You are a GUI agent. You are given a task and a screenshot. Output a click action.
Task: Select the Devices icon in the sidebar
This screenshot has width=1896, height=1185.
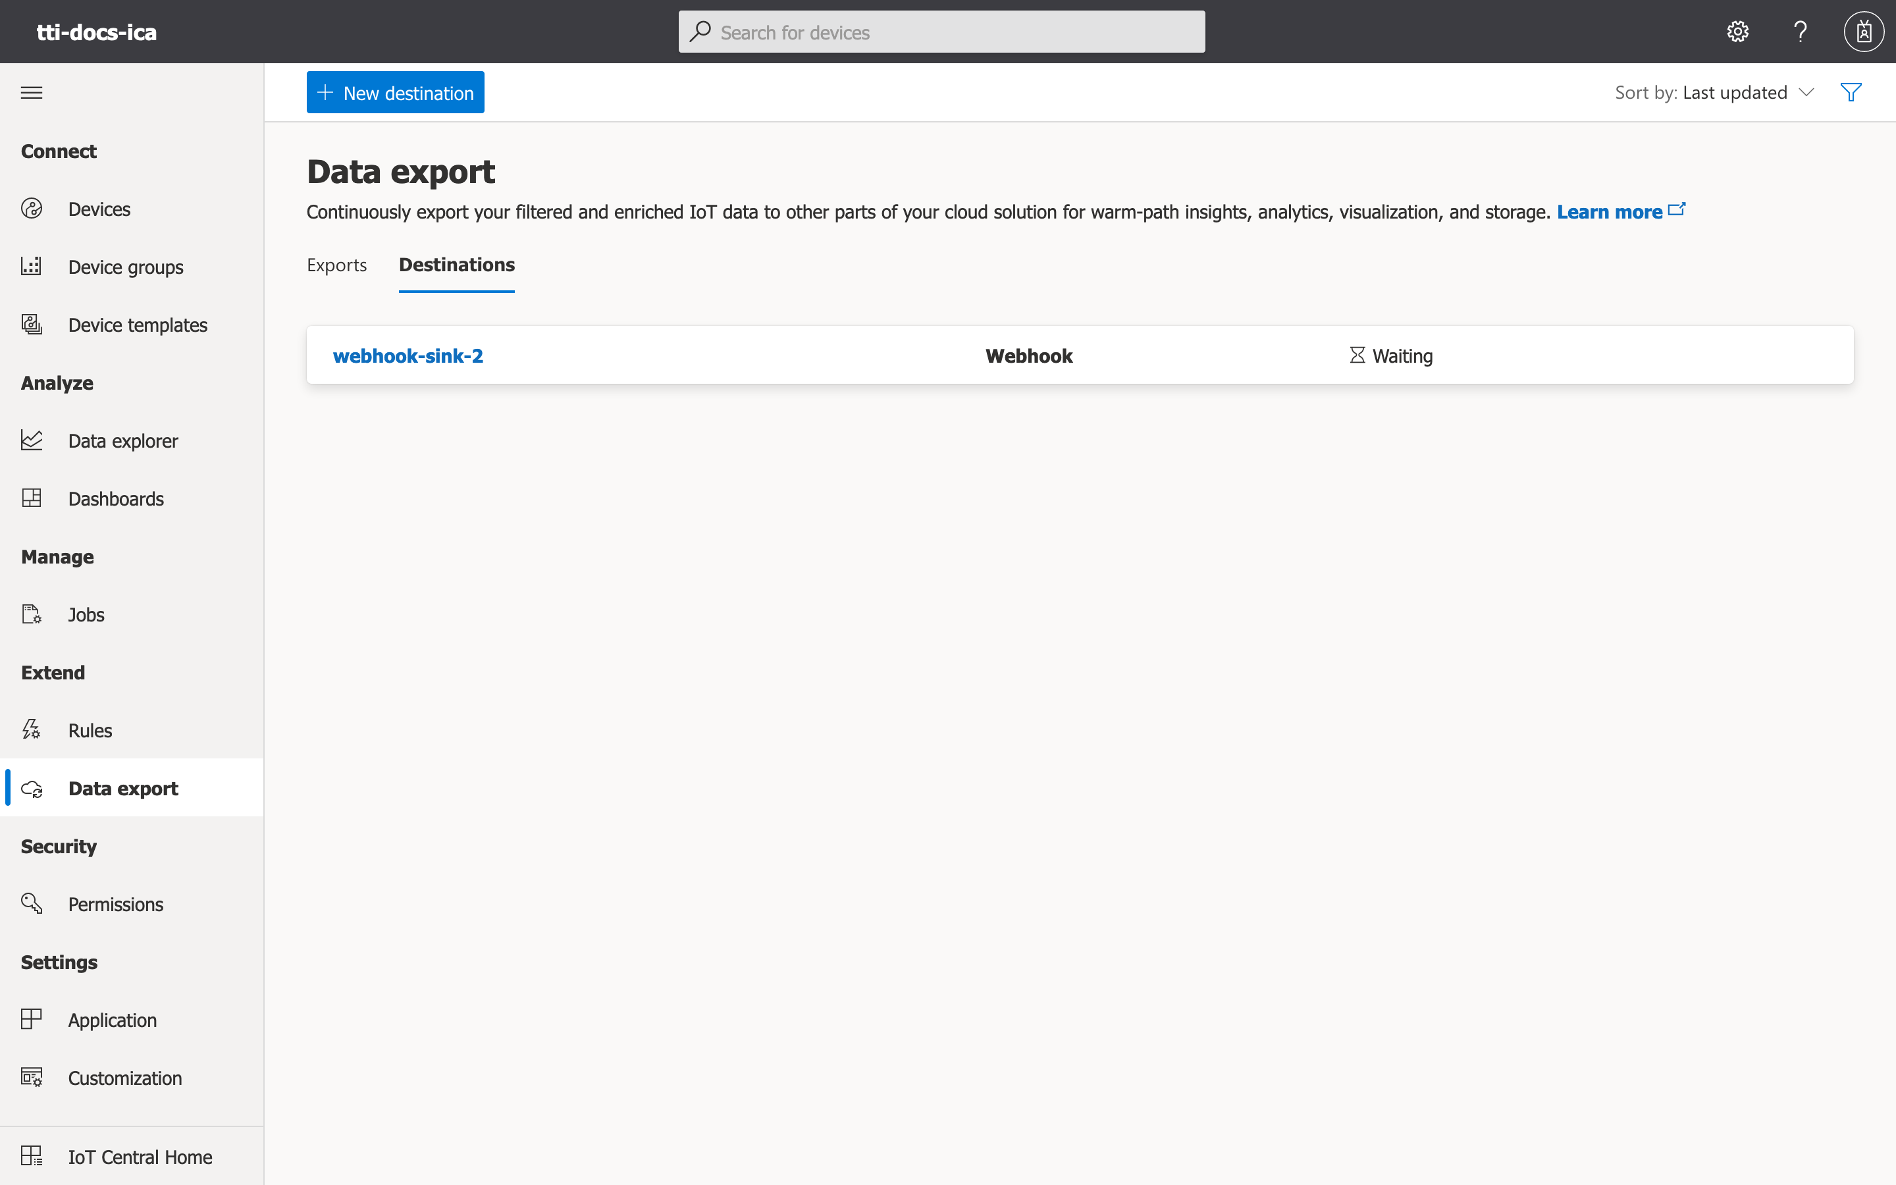pos(32,209)
